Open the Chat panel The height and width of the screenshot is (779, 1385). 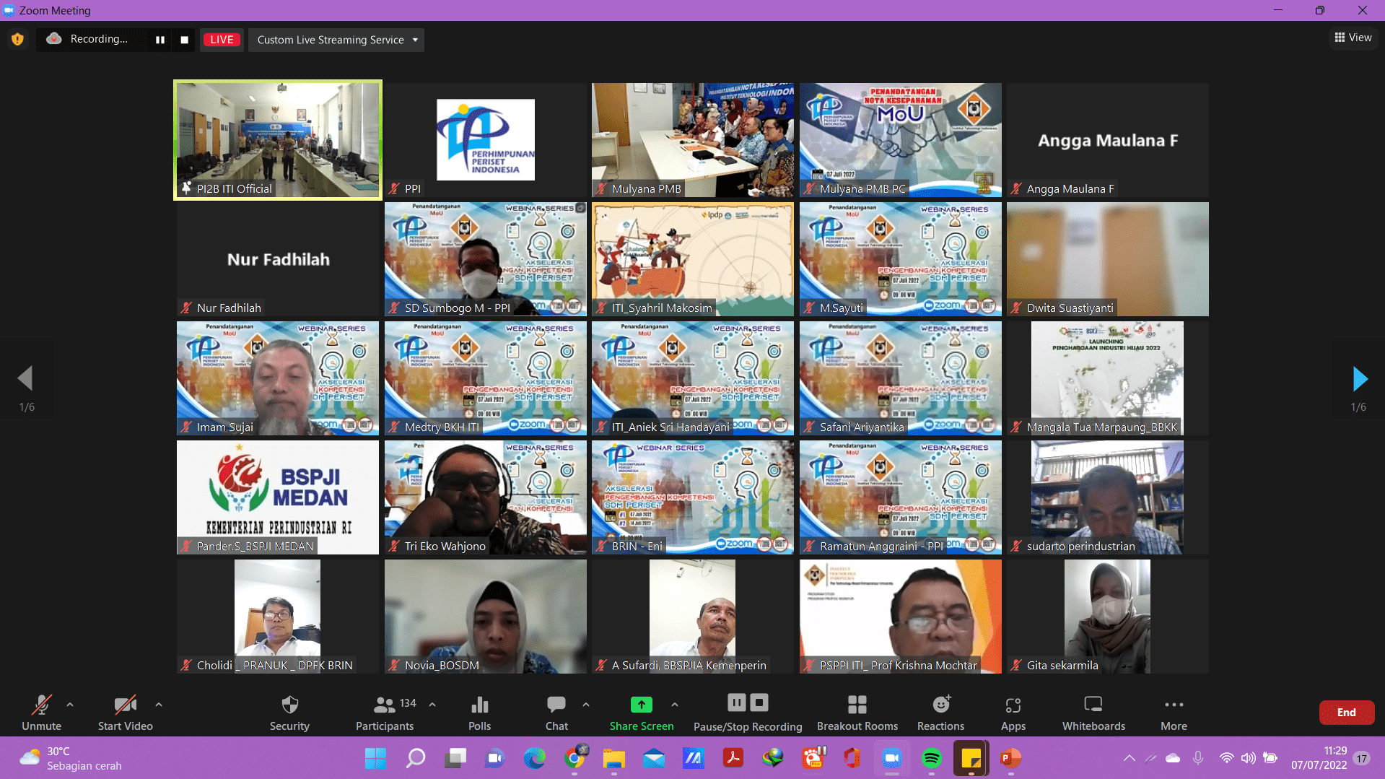coord(556,712)
